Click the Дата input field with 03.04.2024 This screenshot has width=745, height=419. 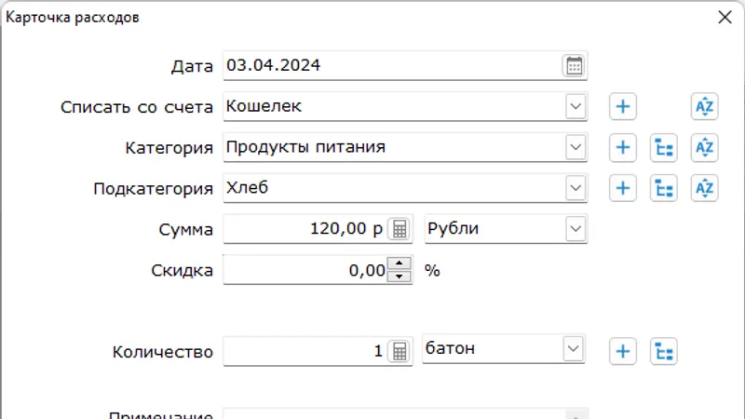391,66
